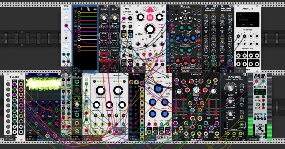
Task: Click the Roulette LFO waveform display
Action: click(43, 88)
